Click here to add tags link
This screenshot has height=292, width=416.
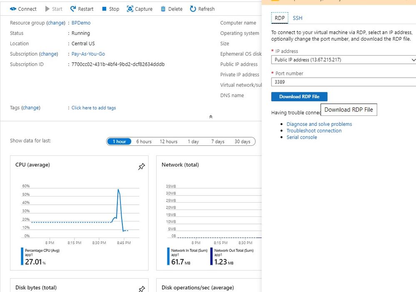click(94, 108)
